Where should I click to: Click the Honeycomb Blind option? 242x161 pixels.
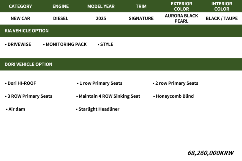174,96
